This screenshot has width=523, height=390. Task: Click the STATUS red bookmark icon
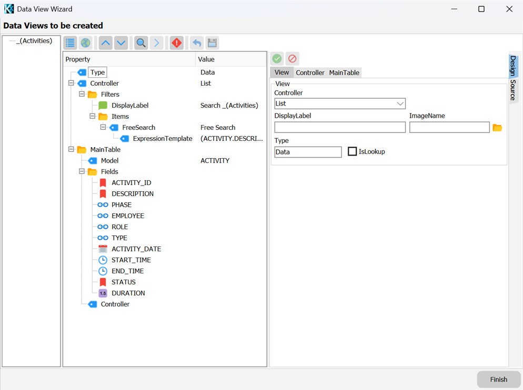pos(103,282)
